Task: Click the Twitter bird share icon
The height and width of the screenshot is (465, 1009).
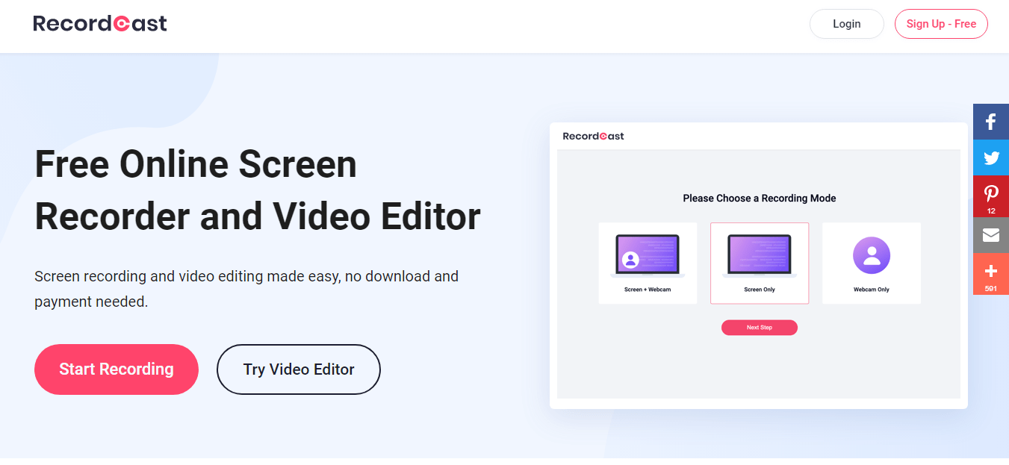Action: 990,157
